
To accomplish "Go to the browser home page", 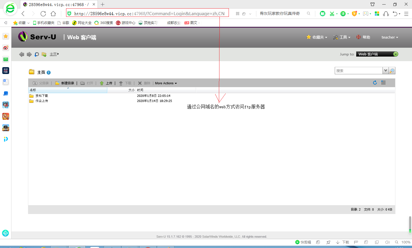I will pos(53,13).
